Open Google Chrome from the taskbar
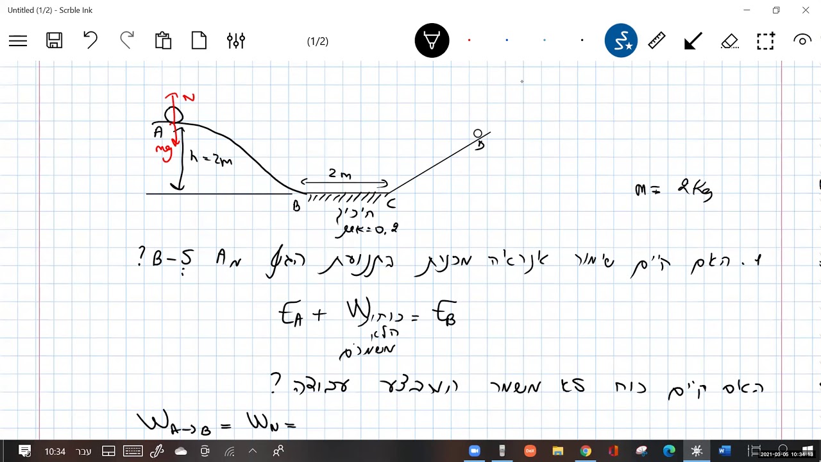Image resolution: width=821 pixels, height=462 pixels. (x=586, y=451)
